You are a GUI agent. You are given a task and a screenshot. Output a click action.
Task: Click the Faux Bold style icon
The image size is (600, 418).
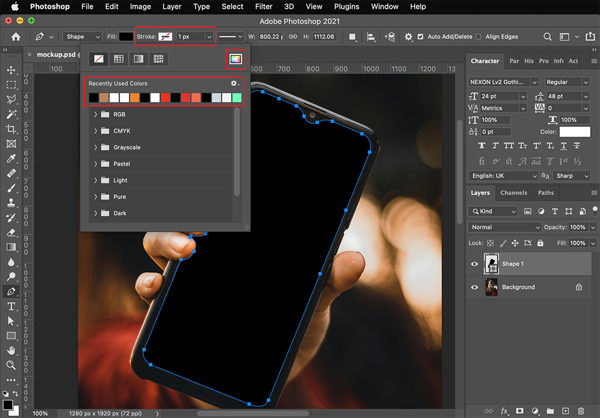[x=482, y=146]
